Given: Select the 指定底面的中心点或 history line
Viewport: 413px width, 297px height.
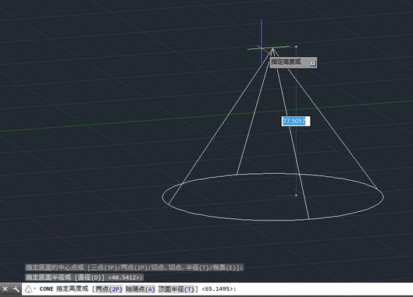Looking at the screenshot, I should click(x=134, y=268).
